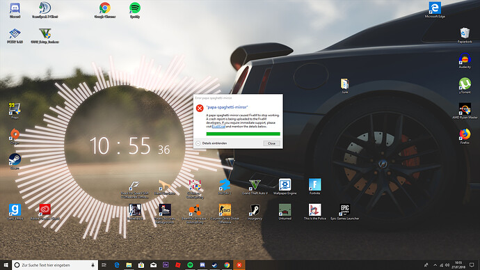The width and height of the screenshot is (480, 270).
Task: Open the GTAV Easy Reducer shortcut
Action: point(45,35)
